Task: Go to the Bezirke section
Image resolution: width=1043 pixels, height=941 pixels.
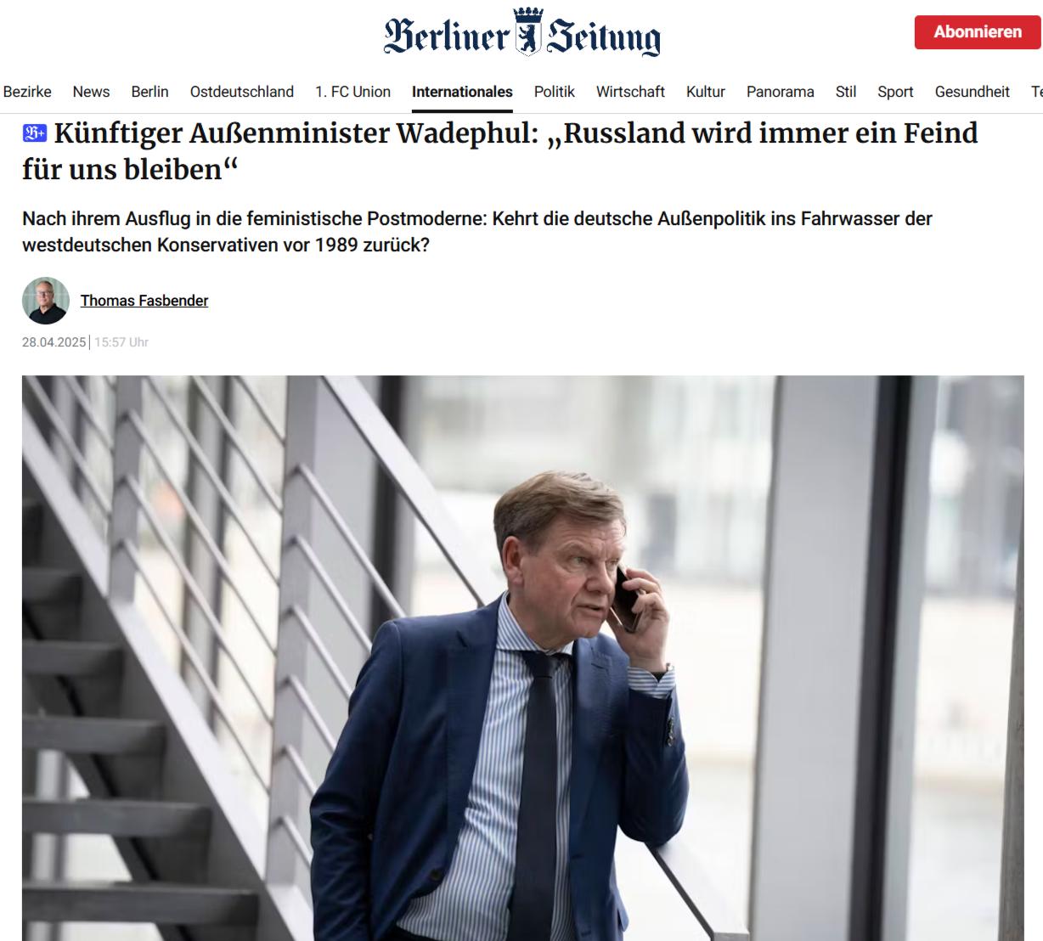Action: click(x=27, y=92)
